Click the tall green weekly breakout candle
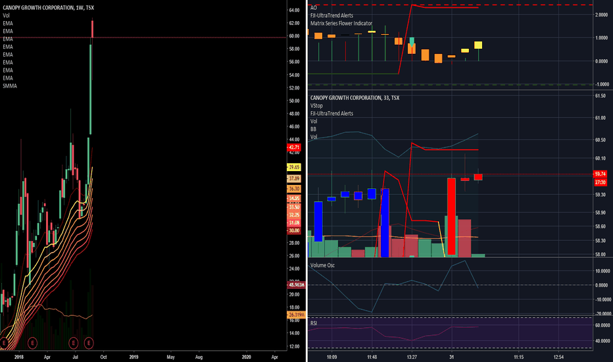The image size is (613, 362). pyautogui.click(x=90, y=90)
